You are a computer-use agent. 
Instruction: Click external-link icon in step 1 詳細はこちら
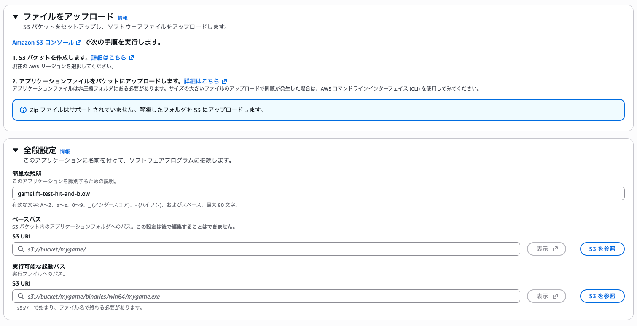click(x=132, y=58)
